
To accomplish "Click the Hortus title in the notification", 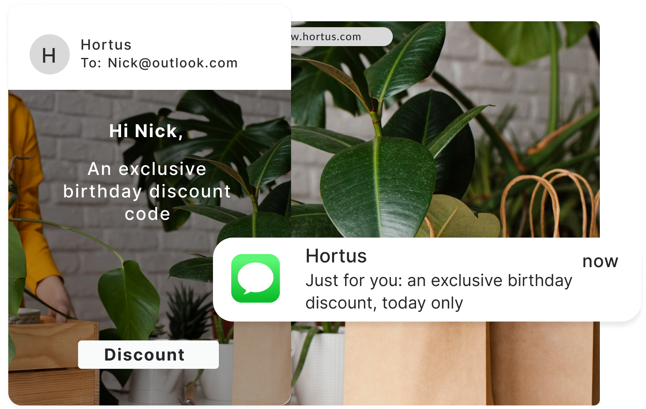I will click(x=336, y=256).
